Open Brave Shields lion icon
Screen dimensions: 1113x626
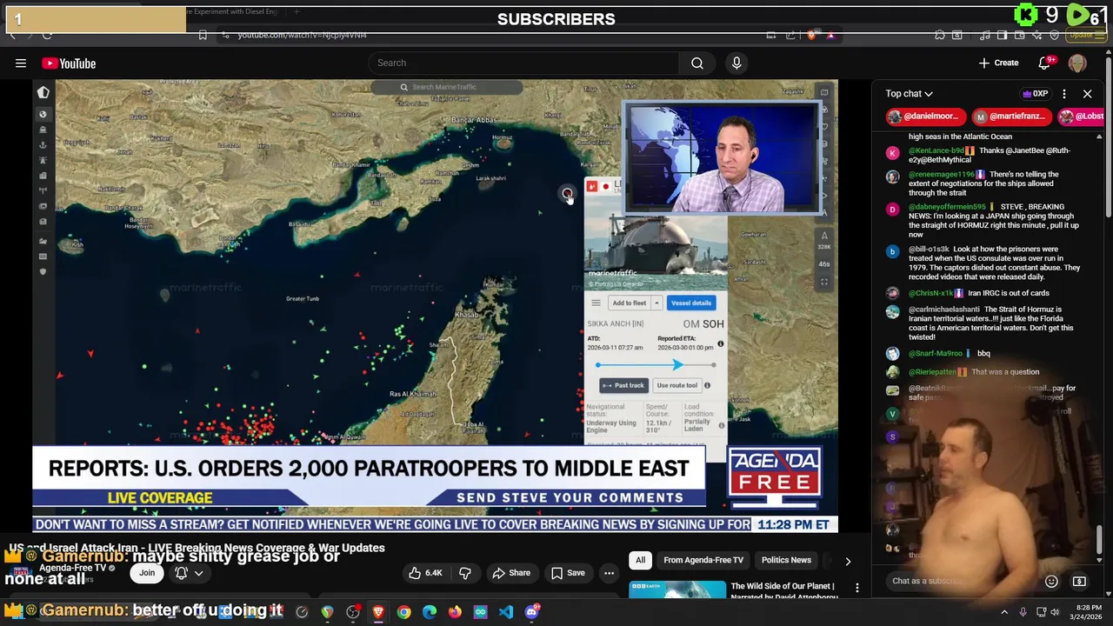[x=812, y=35]
